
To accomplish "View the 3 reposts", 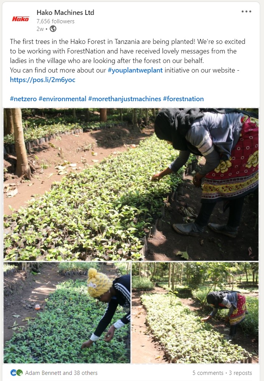I will point(240,373).
